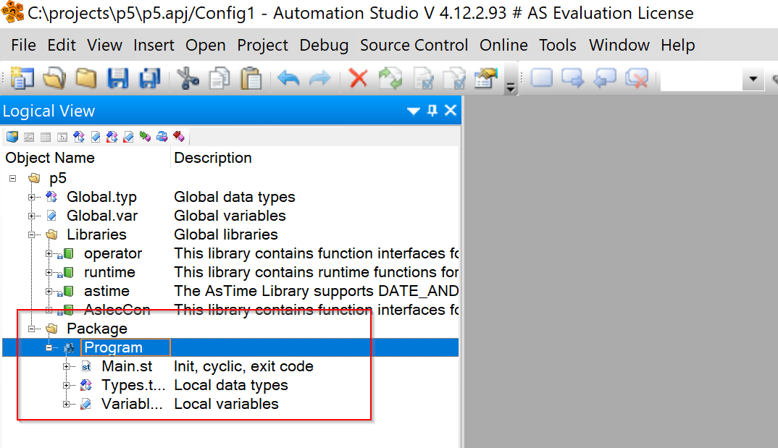
Task: Open the Source Control menu
Action: coord(414,45)
